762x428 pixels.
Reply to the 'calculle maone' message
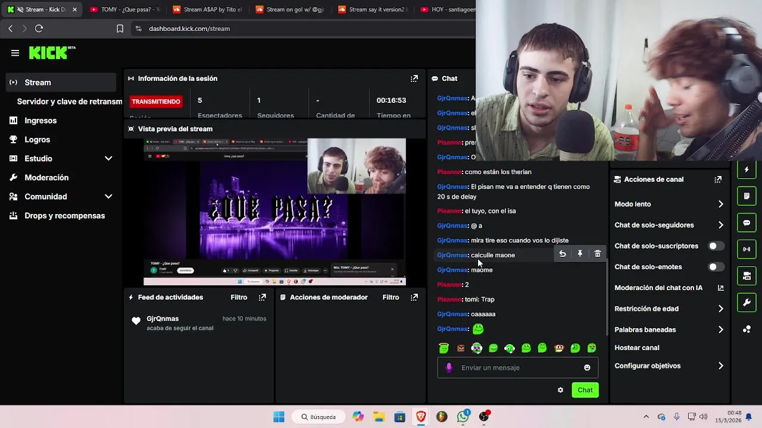point(562,254)
